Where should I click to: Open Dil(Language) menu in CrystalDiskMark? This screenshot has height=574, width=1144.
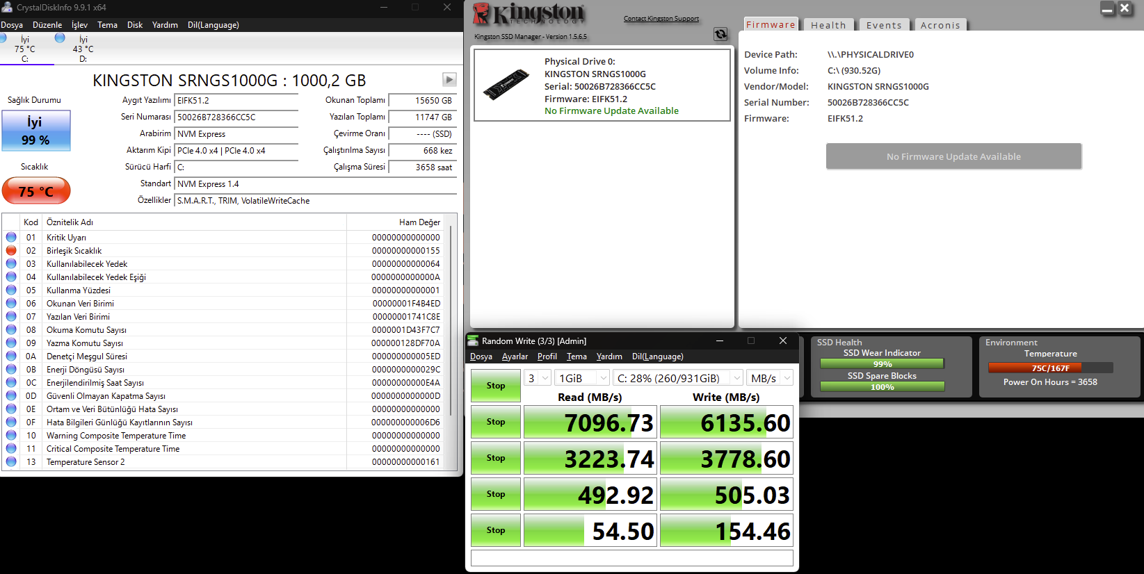point(658,356)
